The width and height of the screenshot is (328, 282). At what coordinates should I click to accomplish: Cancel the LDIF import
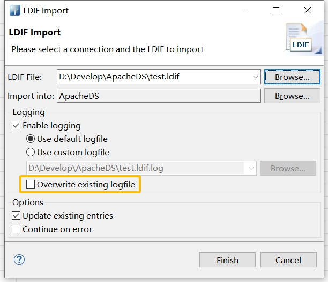[x=288, y=260]
